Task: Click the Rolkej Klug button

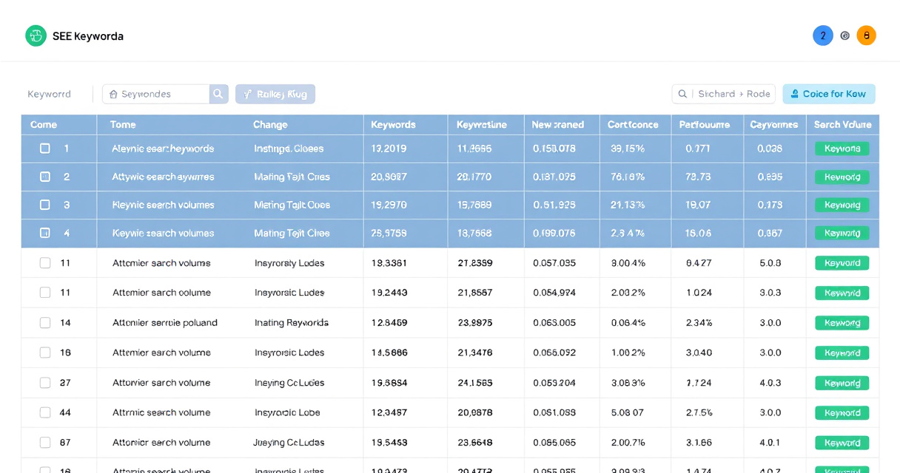Action: [x=275, y=94]
